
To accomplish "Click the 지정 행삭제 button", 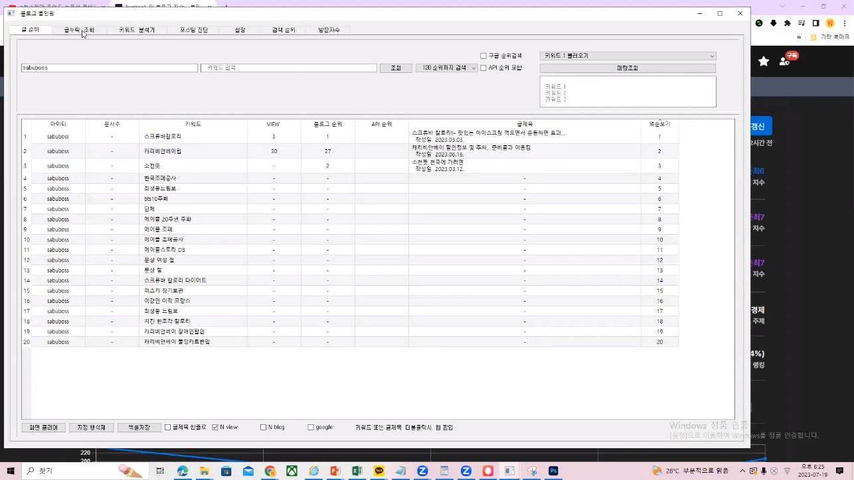I will 92,428.
